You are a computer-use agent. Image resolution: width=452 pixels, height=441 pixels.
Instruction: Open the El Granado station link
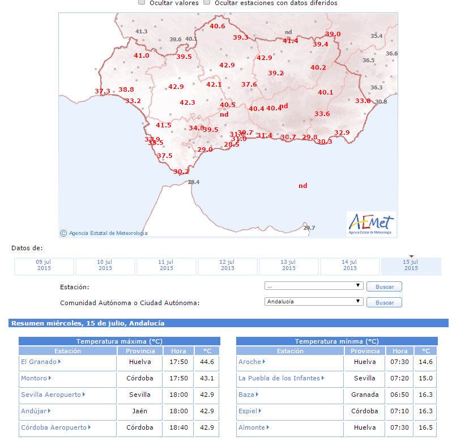[39, 362]
